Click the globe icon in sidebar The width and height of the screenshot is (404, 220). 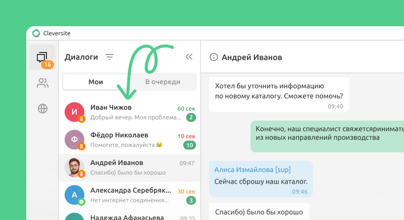pos(42,108)
